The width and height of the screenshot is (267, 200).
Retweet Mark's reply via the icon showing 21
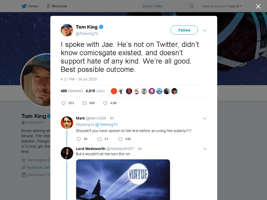tap(99, 139)
